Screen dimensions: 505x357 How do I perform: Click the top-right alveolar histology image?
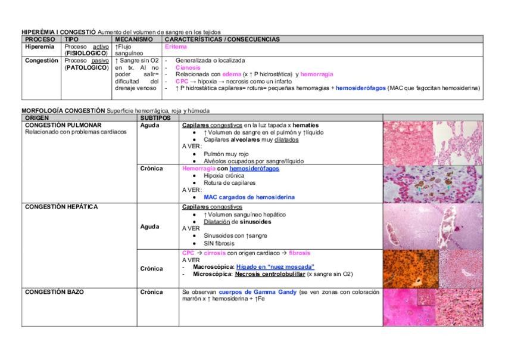[x=459, y=142]
